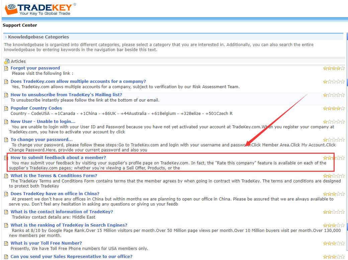This screenshot has height=260, width=348.
Task: Click star rating for Forgot your password
Action: [334, 68]
